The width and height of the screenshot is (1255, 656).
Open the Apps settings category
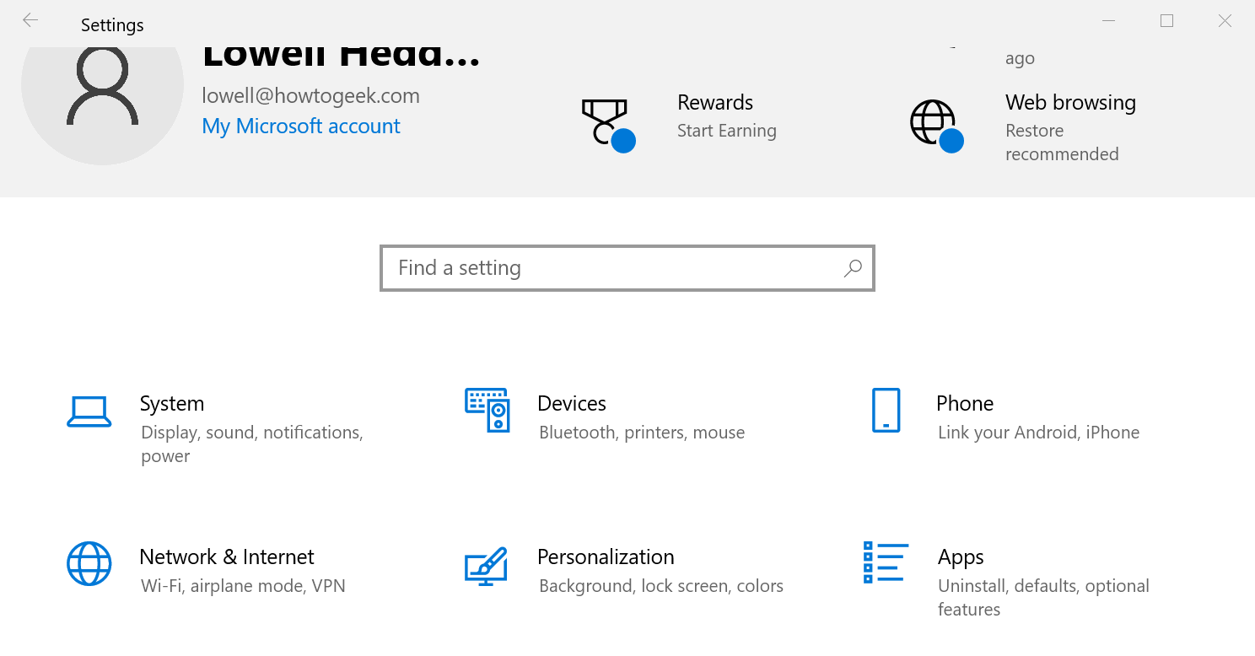tap(961, 557)
